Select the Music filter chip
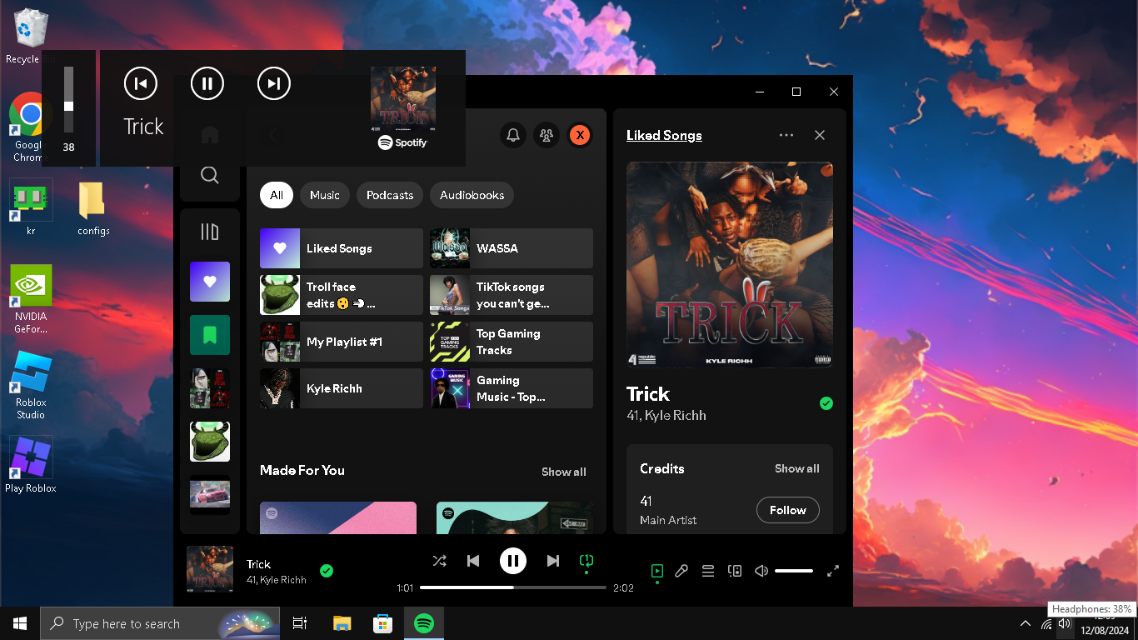1138x640 pixels. pyautogui.click(x=325, y=195)
